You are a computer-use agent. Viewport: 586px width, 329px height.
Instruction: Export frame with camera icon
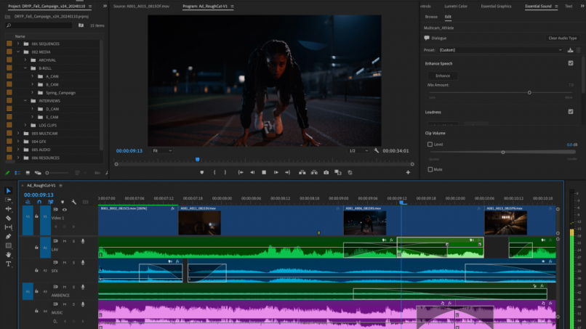326,173
